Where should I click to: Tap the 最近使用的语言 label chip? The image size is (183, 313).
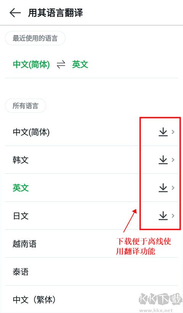tap(35, 38)
